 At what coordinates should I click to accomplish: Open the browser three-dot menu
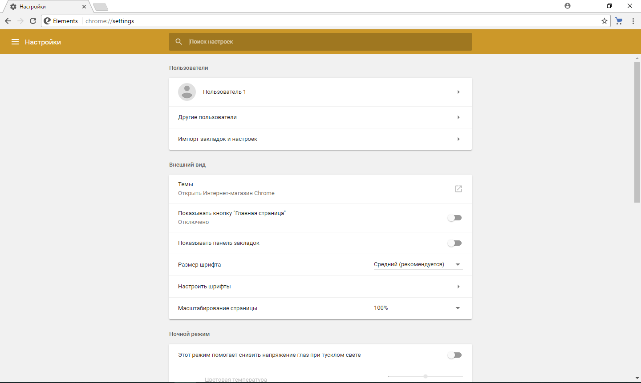[633, 21]
